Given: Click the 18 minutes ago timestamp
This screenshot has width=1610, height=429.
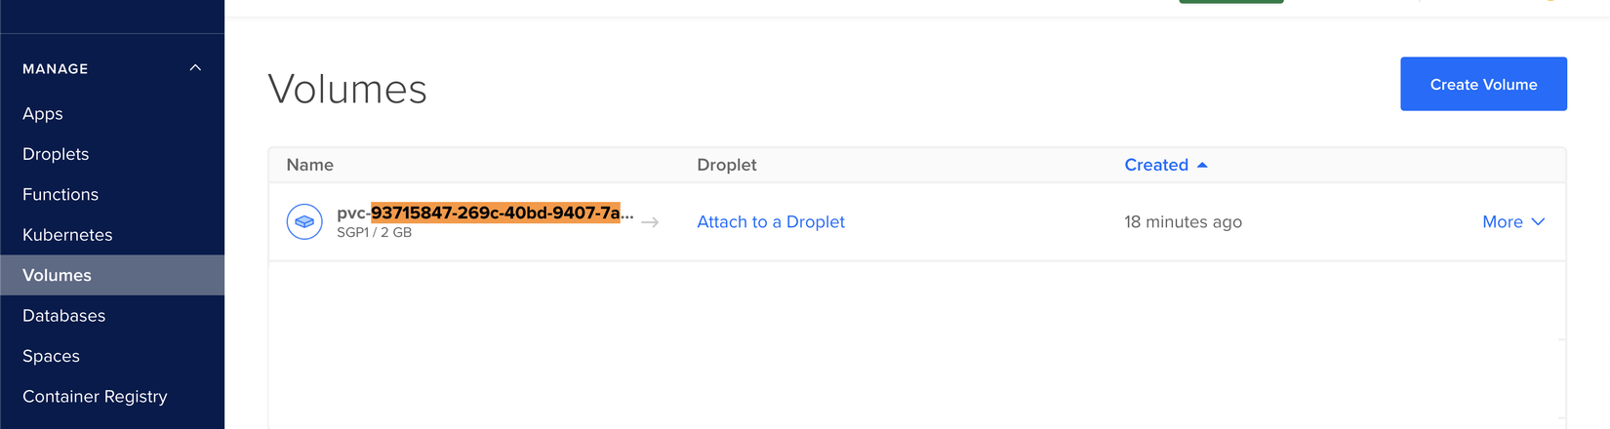Looking at the screenshot, I should [1183, 222].
